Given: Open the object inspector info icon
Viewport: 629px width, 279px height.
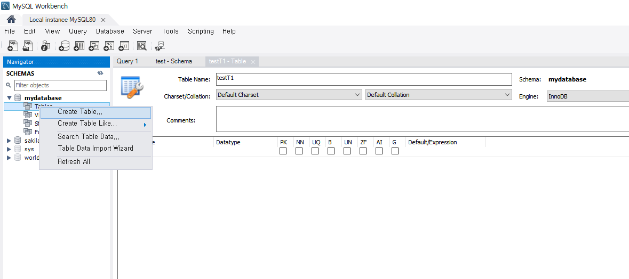Looking at the screenshot, I should click(45, 46).
